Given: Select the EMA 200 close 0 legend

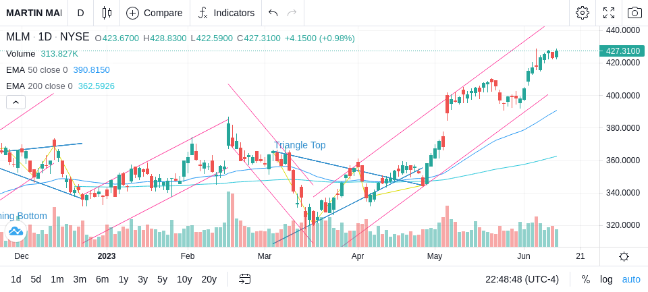Looking at the screenshot, I should [x=39, y=86].
